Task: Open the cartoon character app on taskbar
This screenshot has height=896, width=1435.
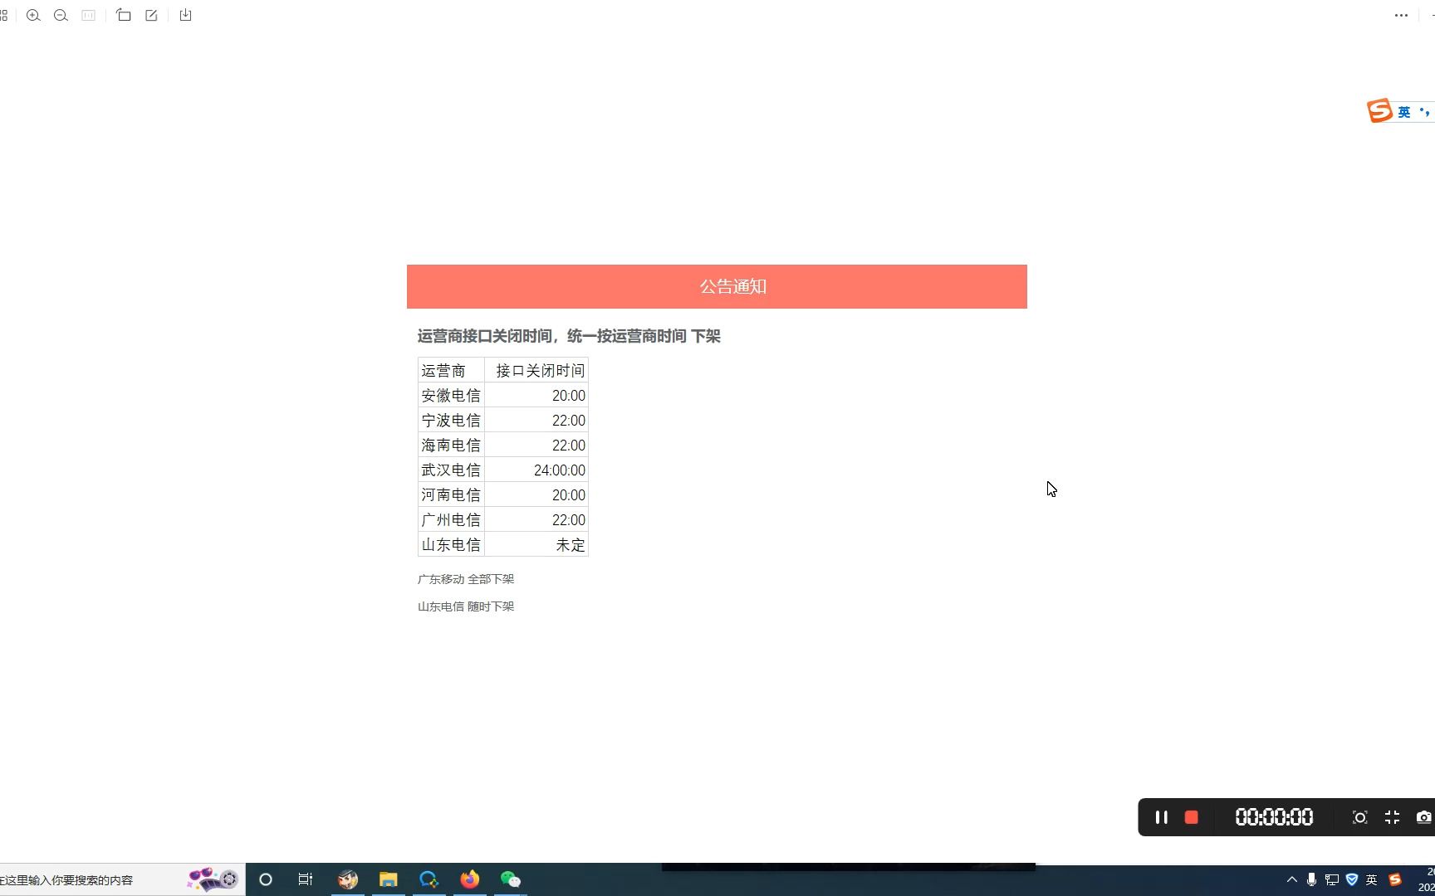Action: pyautogui.click(x=348, y=879)
